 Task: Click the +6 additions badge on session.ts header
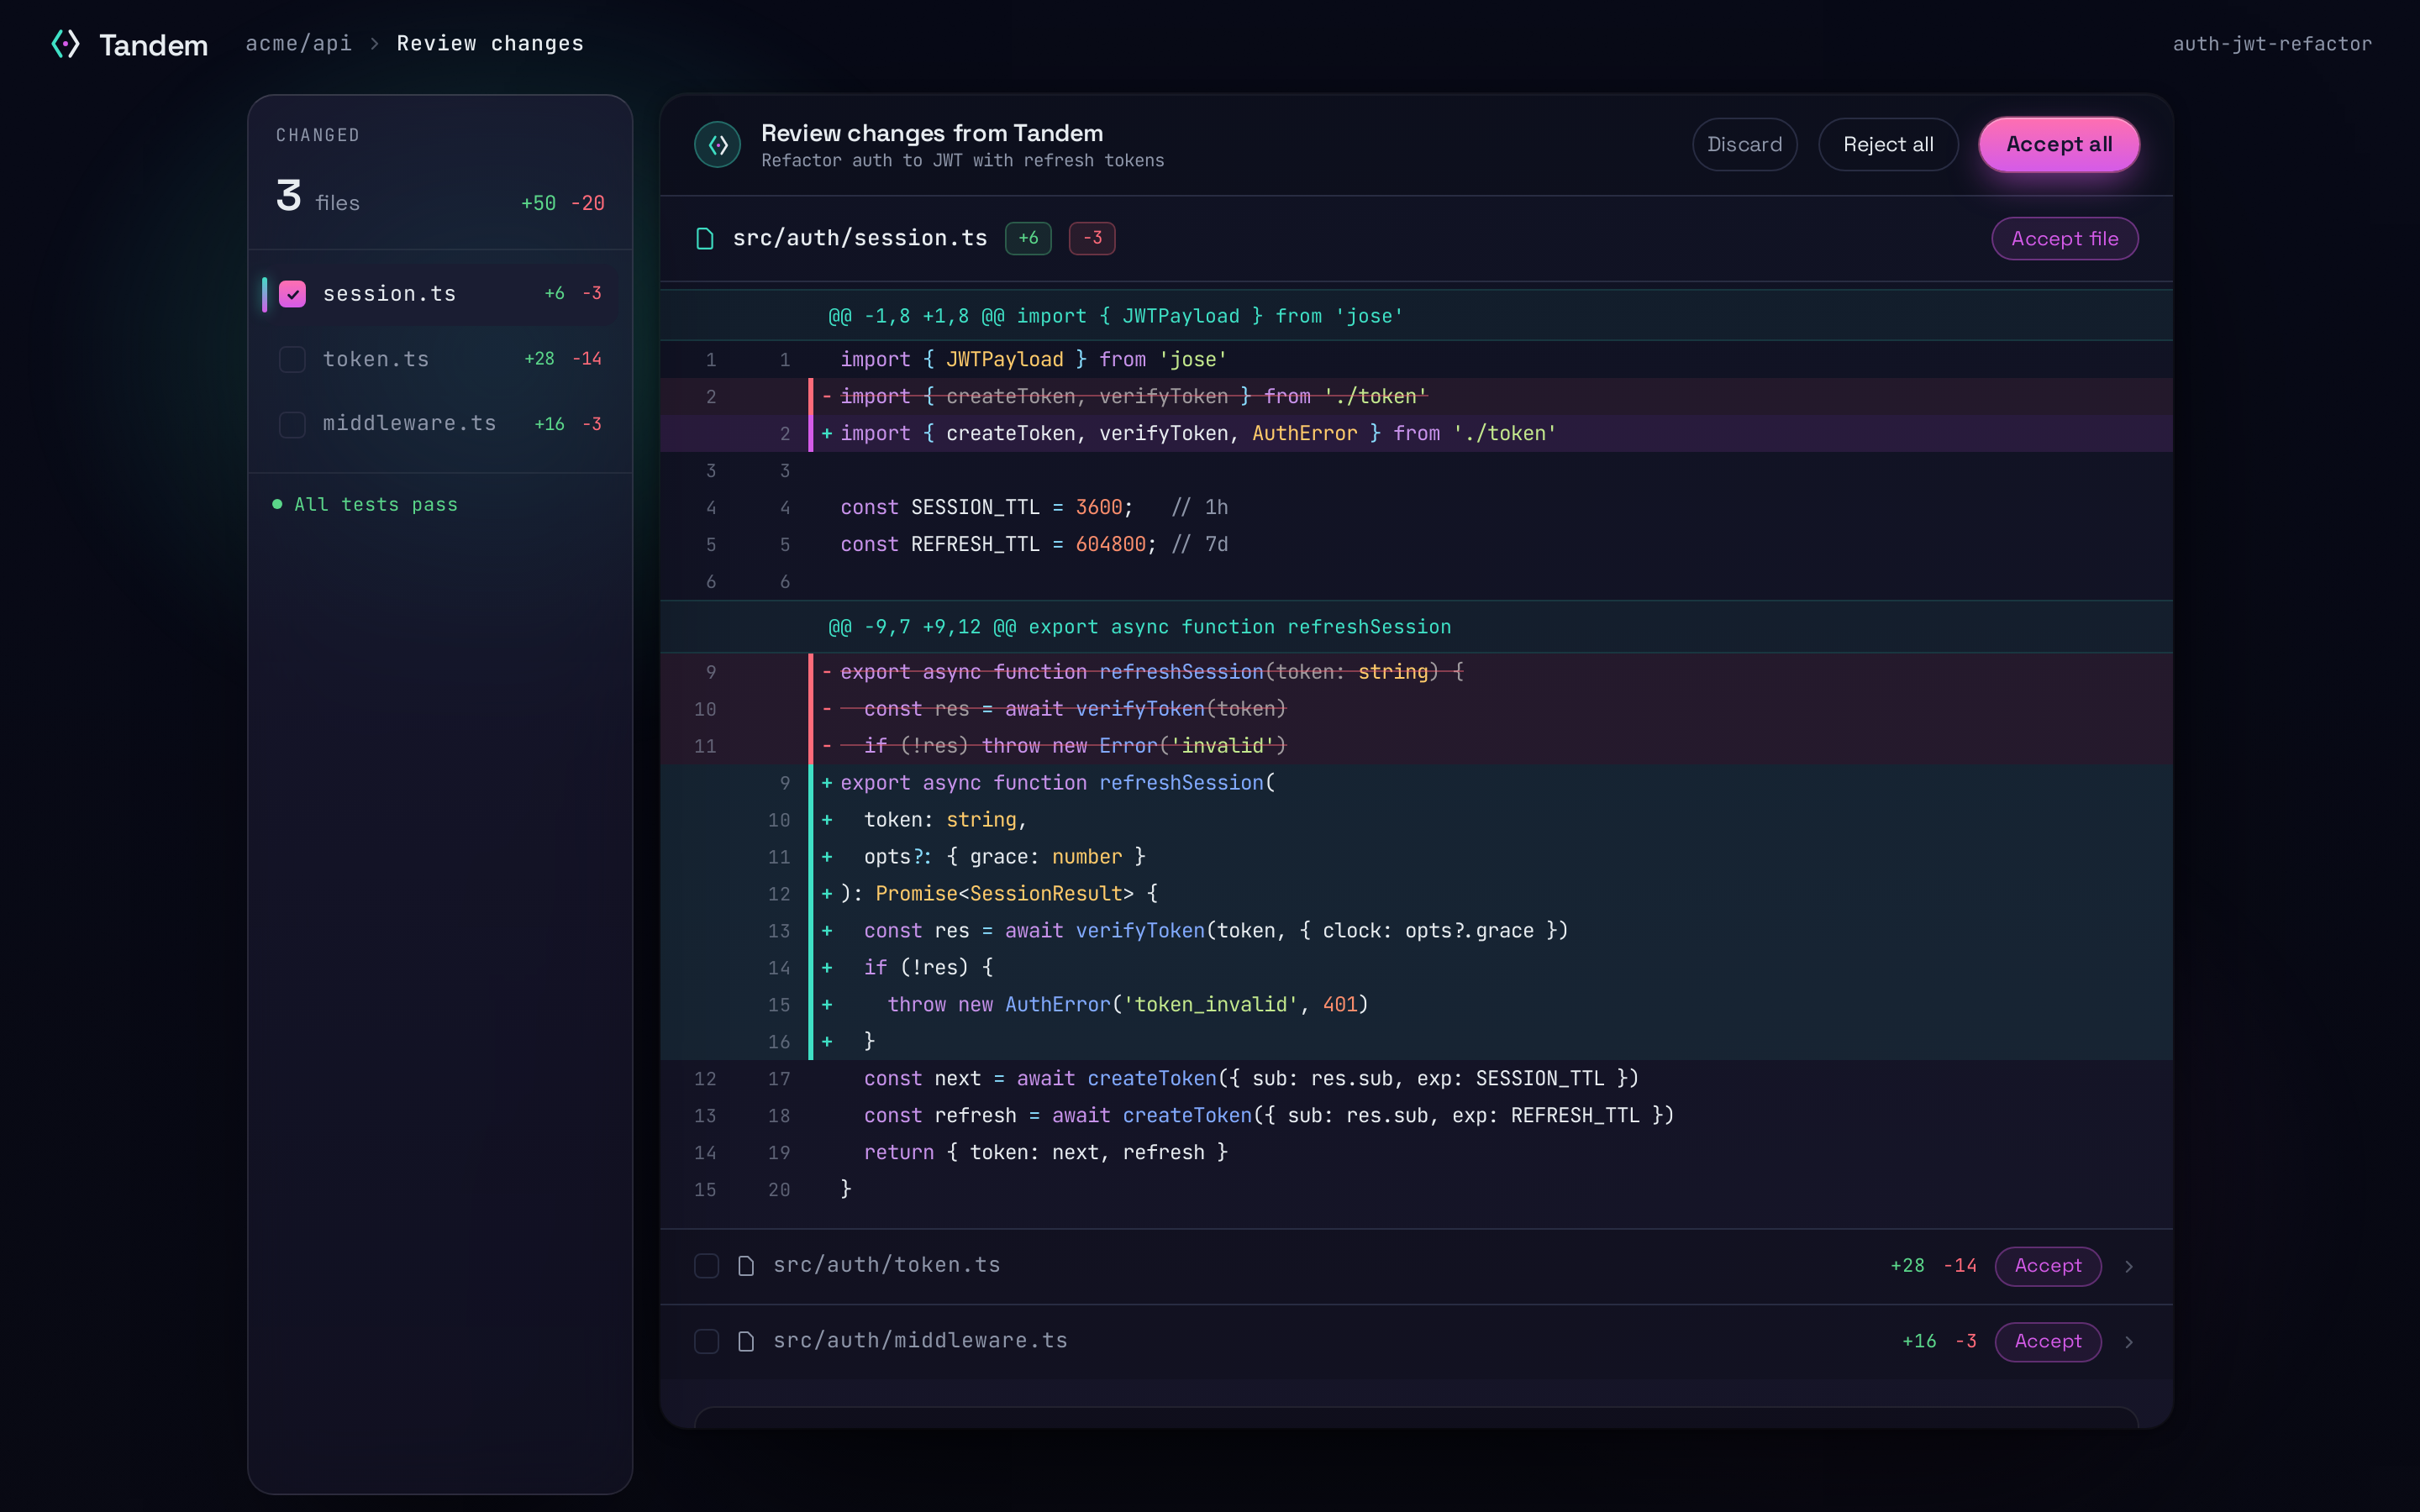[x=1028, y=238]
